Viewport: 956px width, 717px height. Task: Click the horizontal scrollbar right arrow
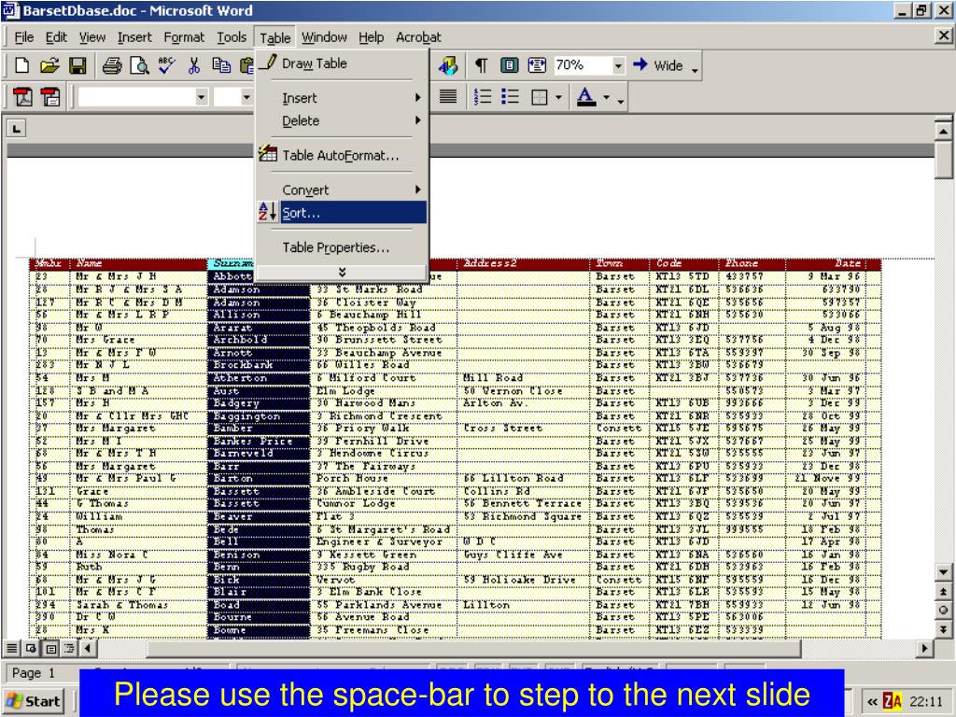[925, 648]
